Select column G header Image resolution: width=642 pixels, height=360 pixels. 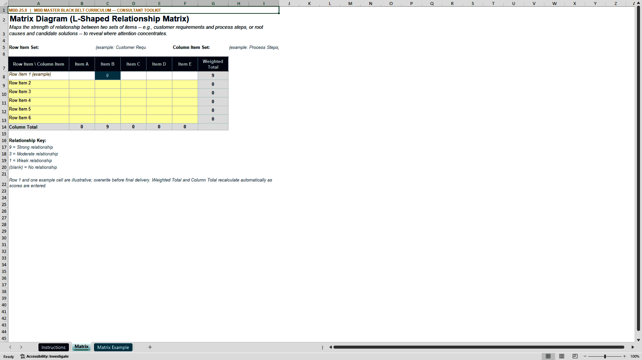[x=213, y=3]
